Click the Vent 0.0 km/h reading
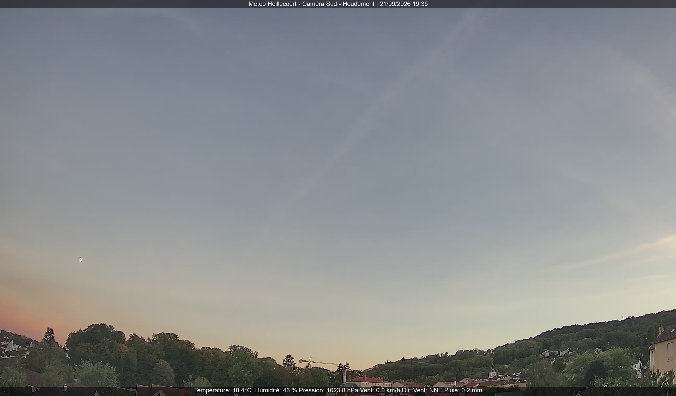This screenshot has height=396, width=676. coord(380,390)
